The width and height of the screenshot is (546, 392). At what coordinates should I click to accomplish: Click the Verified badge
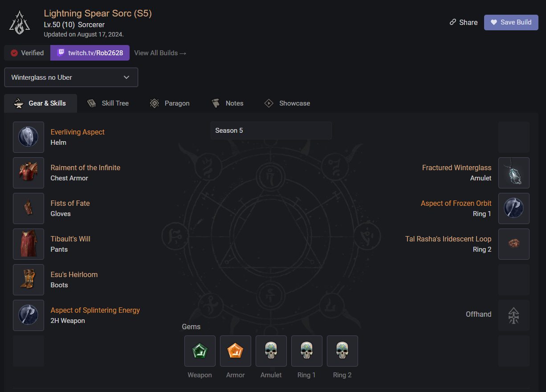pyautogui.click(x=27, y=53)
